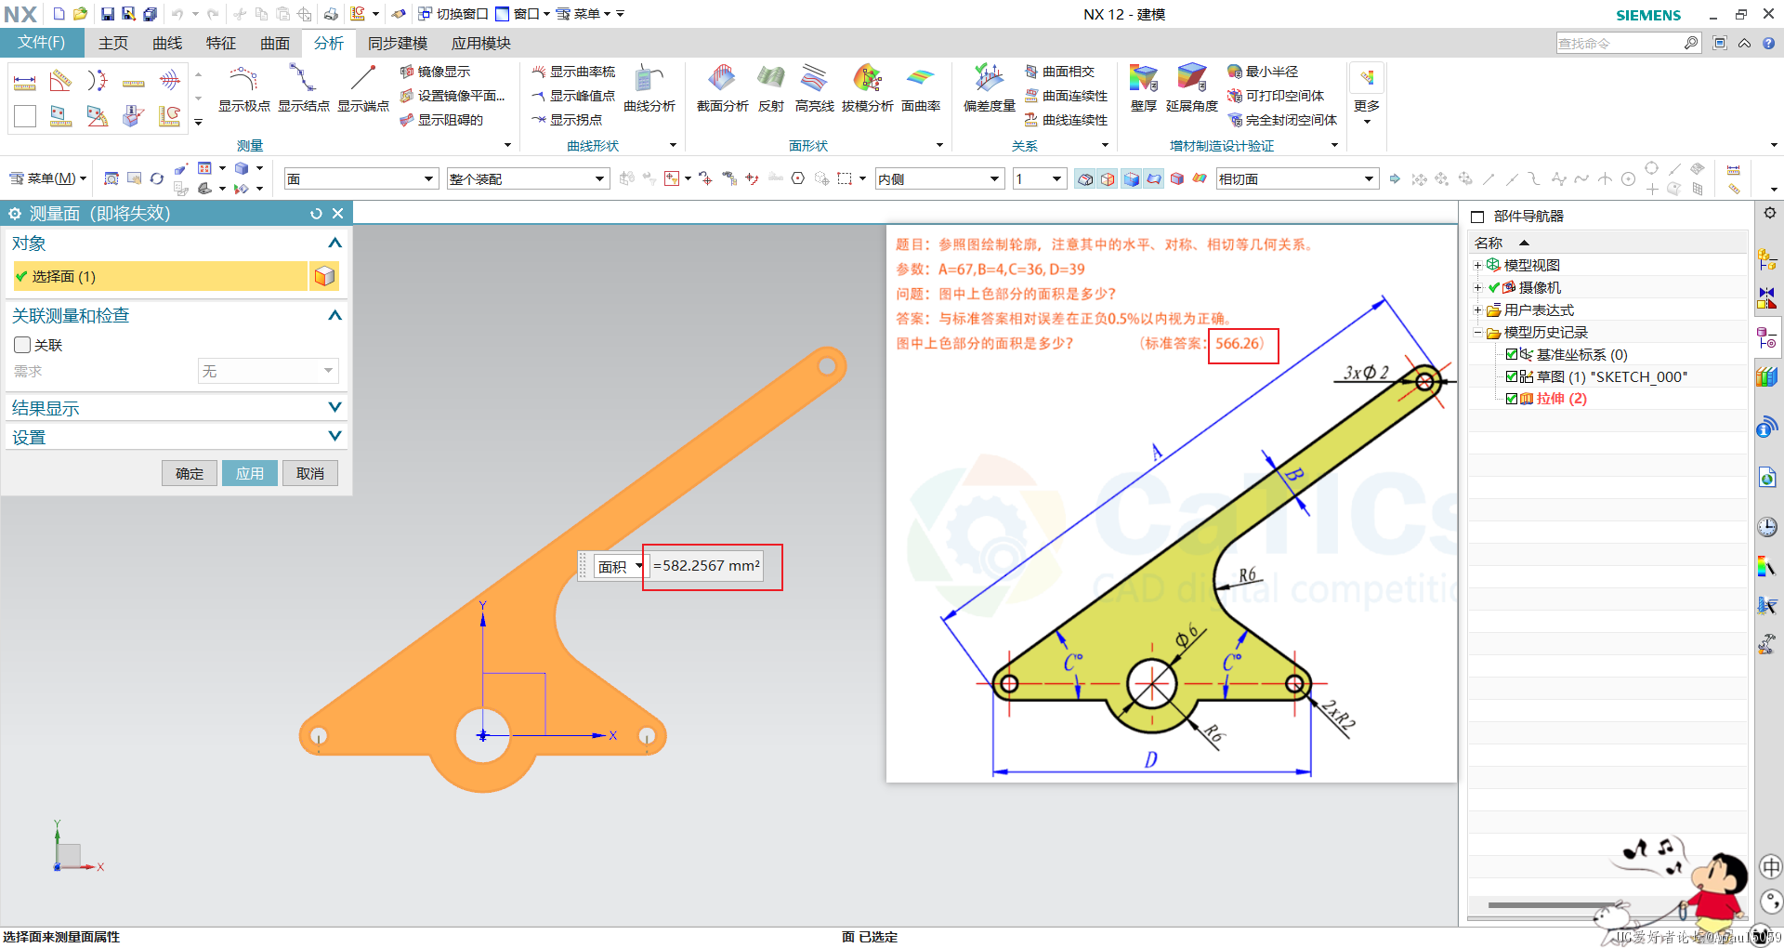Toggle the 摄像机 green checkmark

coord(1494,287)
